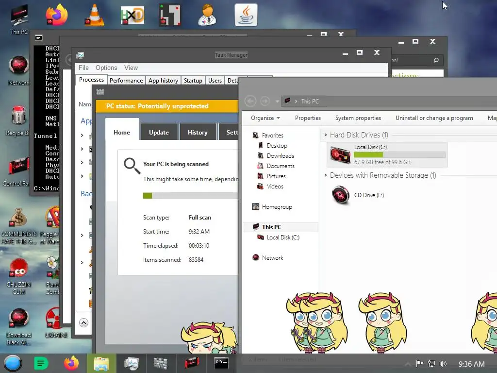This screenshot has height=373, width=497.
Task: Open VLC media player desktop icon
Action: coord(95,15)
